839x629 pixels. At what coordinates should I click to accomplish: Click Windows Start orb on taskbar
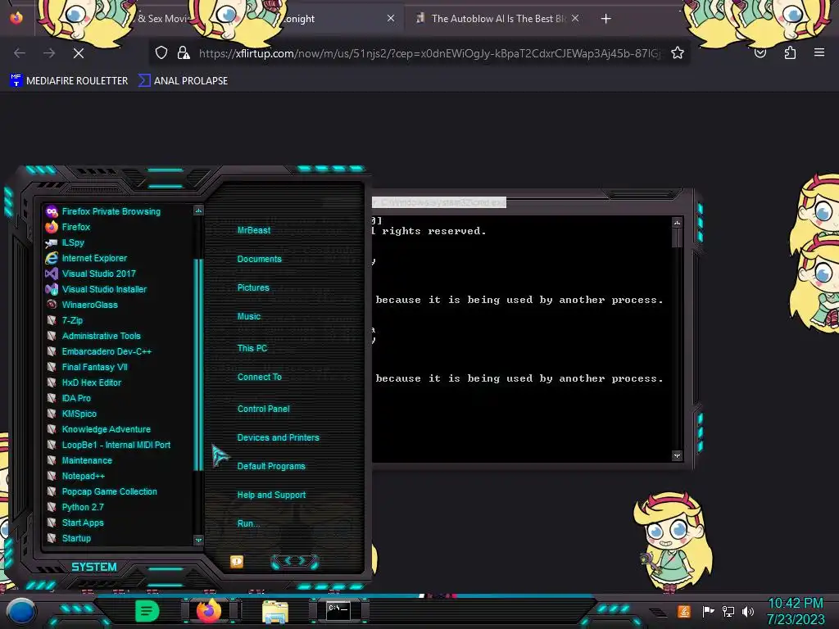(x=20, y=611)
